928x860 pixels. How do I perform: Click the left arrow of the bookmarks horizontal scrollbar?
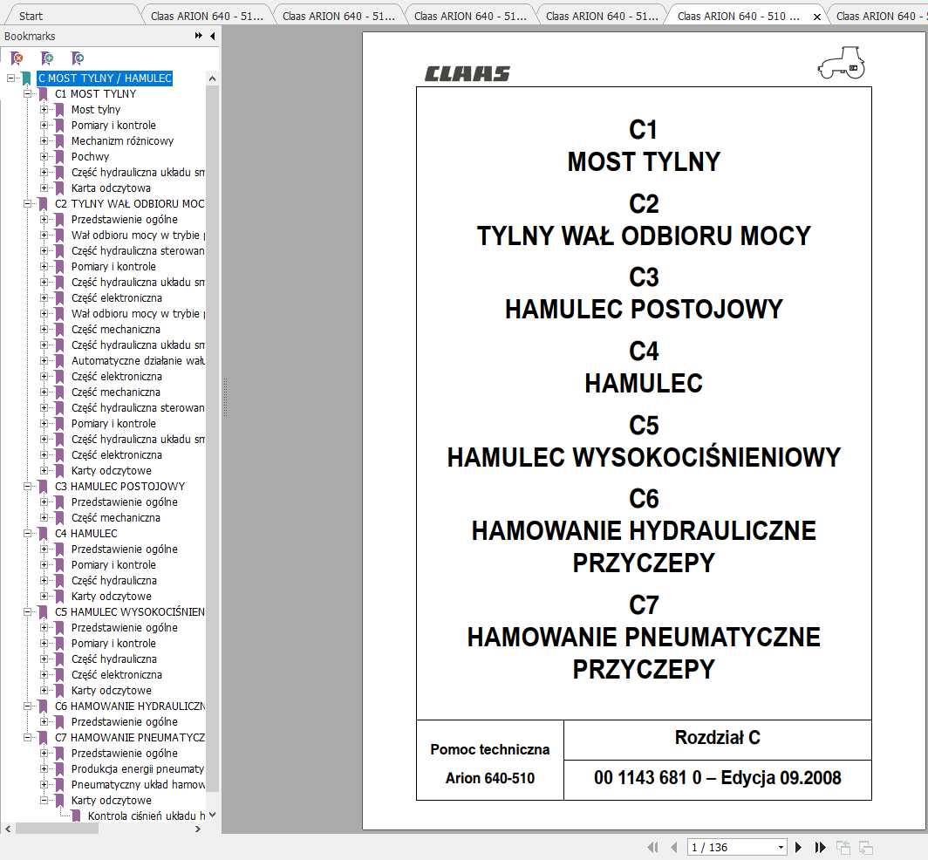tap(8, 829)
